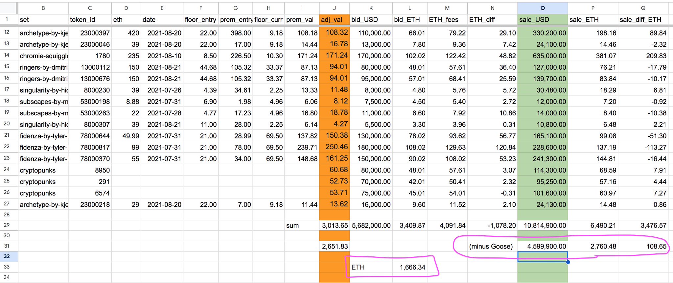Select column B header
This screenshot has height=283, width=673.
pos(43,8)
